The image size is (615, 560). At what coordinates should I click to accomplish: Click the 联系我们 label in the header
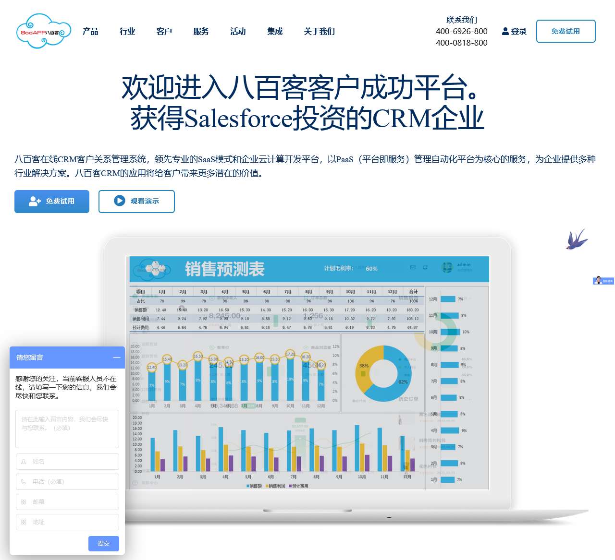click(462, 20)
